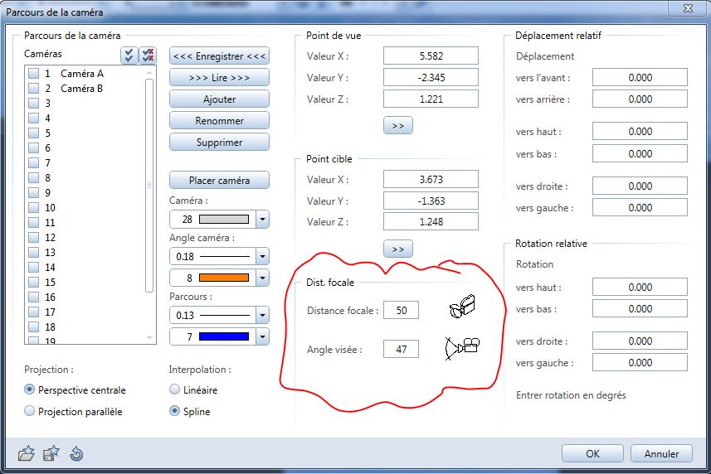Confirm with the OK button
Viewport: 711px width, 474px height.
(x=592, y=453)
